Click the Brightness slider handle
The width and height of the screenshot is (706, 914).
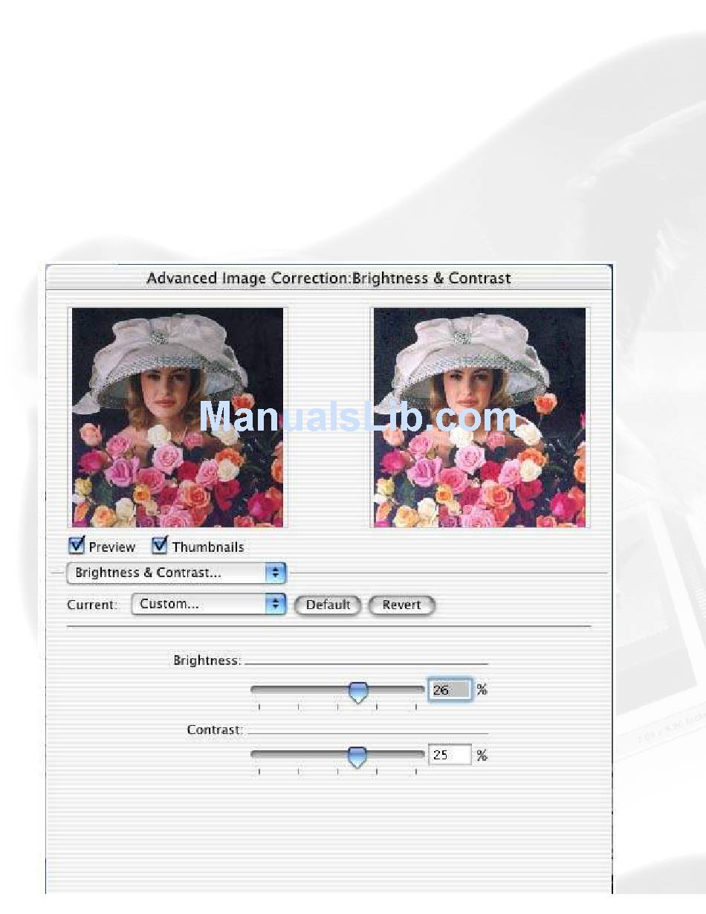(358, 692)
